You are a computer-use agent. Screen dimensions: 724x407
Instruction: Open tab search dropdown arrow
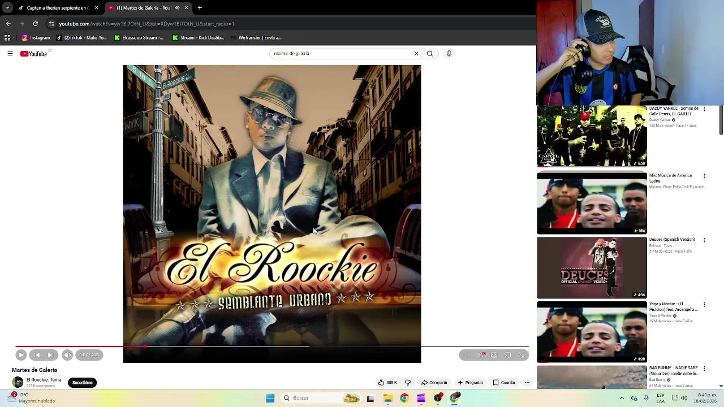7,8
